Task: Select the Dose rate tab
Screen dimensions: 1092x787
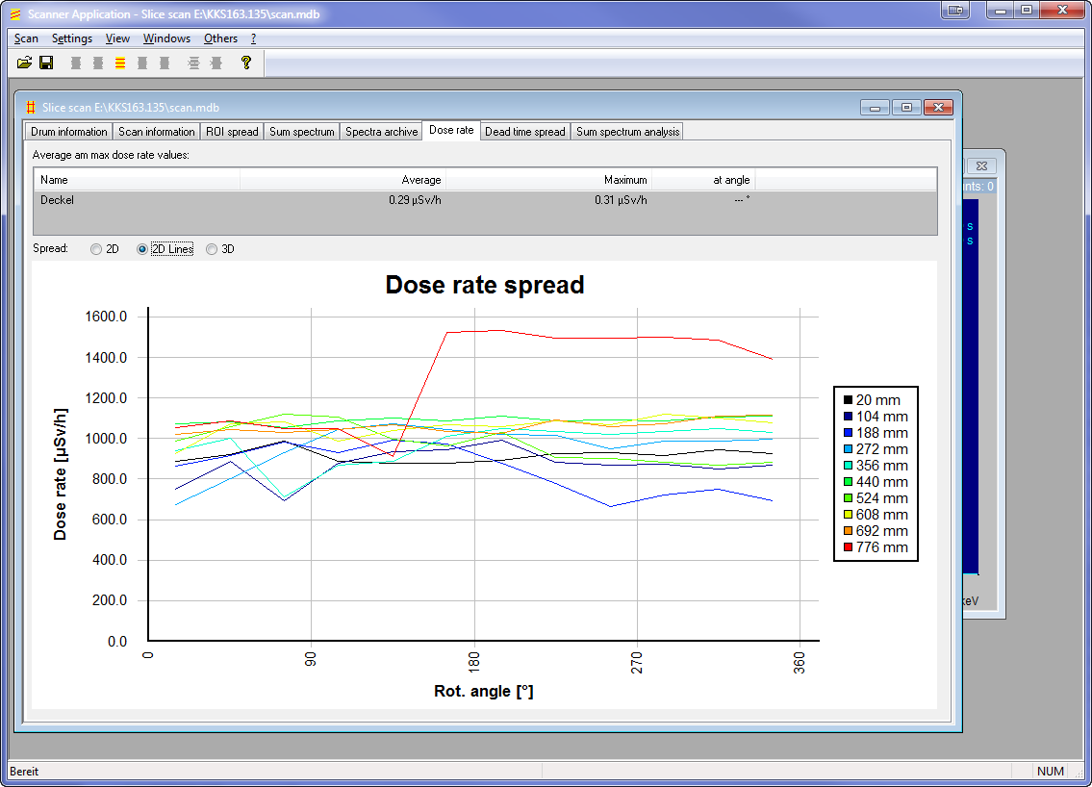Action: pos(451,130)
